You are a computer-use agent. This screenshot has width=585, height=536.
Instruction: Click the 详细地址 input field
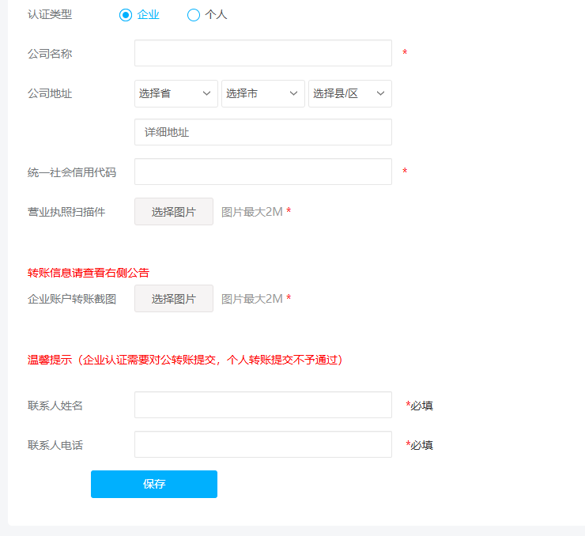tap(263, 132)
